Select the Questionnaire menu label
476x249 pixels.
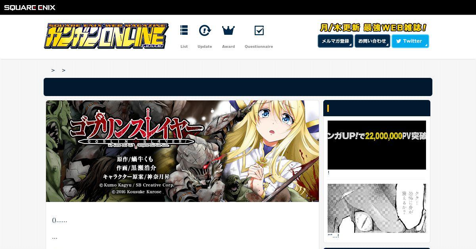click(259, 47)
